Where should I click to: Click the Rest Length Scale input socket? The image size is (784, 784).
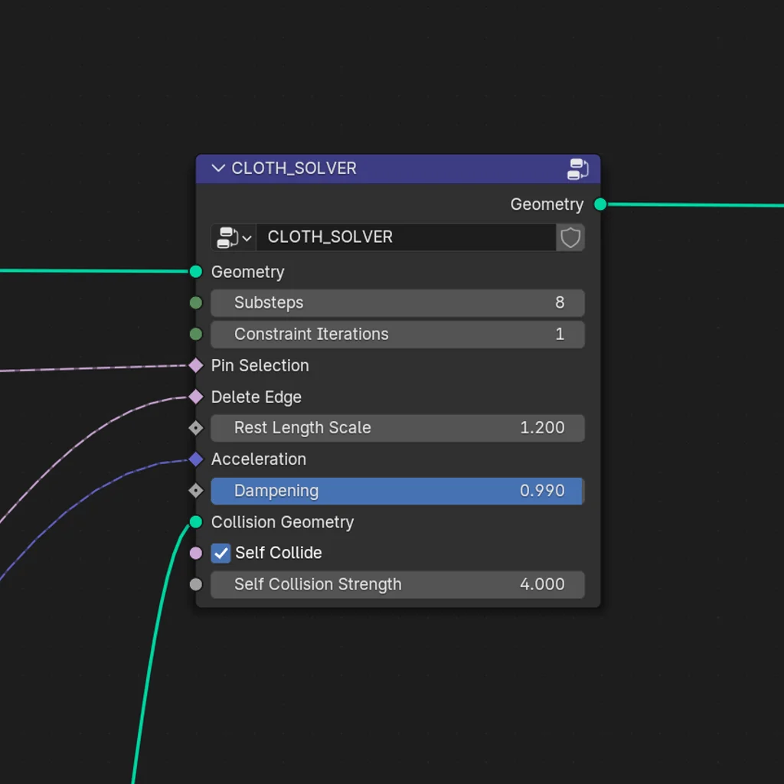click(196, 428)
